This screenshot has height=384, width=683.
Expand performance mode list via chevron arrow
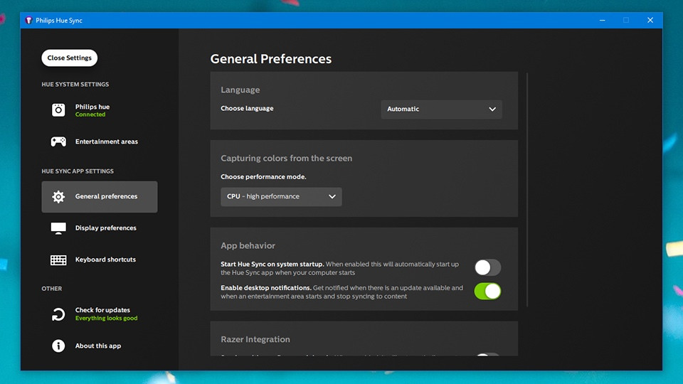coord(332,197)
